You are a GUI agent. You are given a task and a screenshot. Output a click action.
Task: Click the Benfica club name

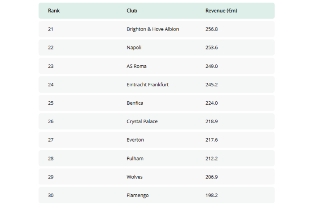tap(135, 103)
